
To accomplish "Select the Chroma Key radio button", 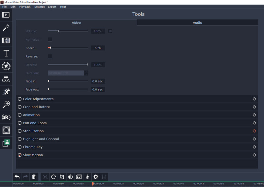I will pos(20,147).
